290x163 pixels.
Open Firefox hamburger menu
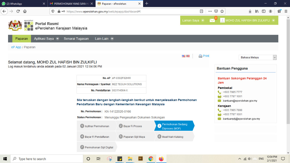point(286,11)
